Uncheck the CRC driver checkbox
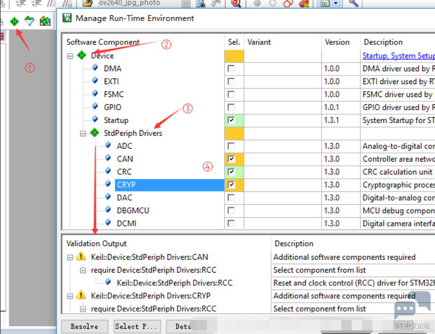Image resolution: width=435 pixels, height=334 pixels. (x=231, y=172)
